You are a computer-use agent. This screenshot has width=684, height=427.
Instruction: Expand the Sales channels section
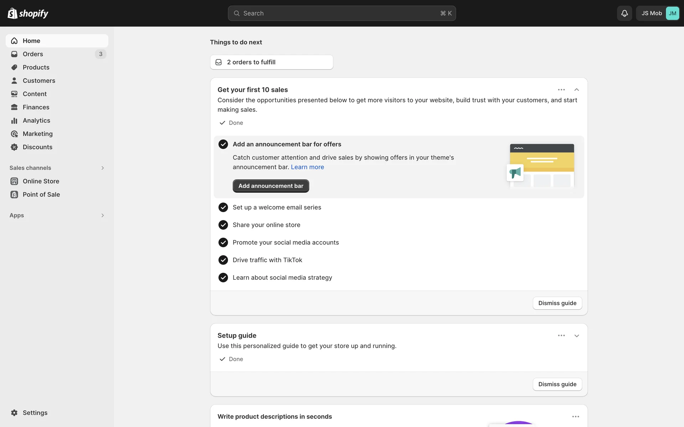click(x=102, y=168)
